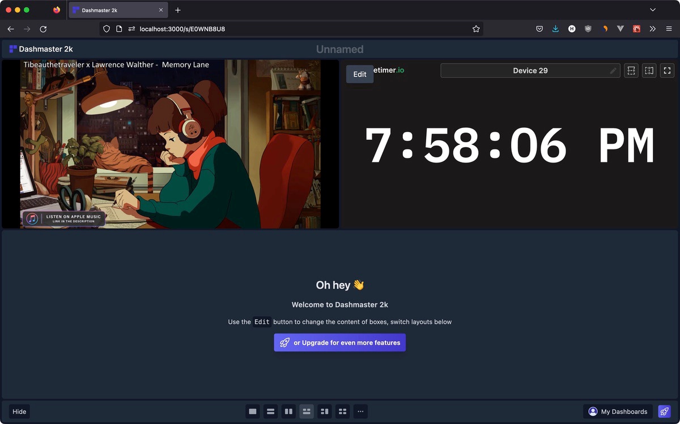The width and height of the screenshot is (680, 424).
Task: Select the 2x2 grid layout
Action: click(x=342, y=411)
